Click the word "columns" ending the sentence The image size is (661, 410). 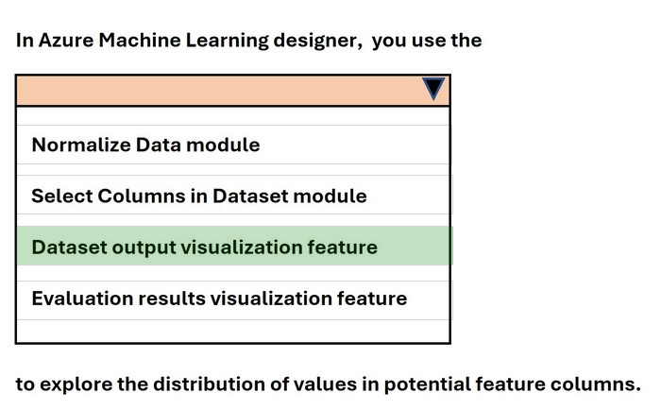point(594,384)
